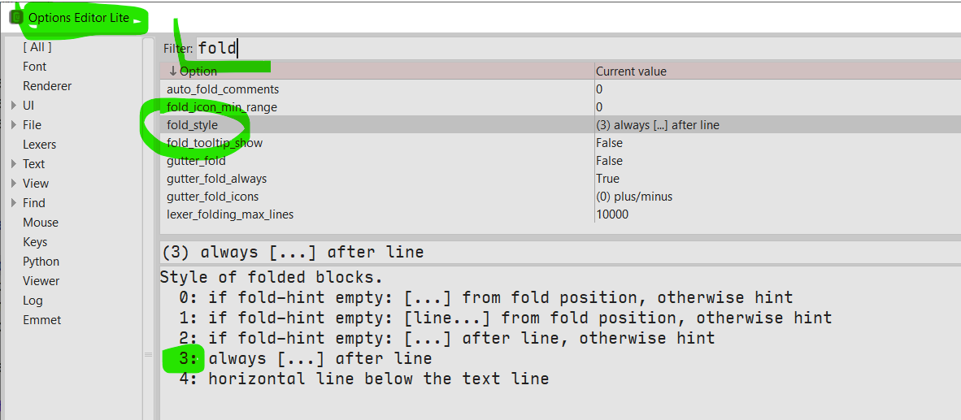Choose the Python category

41,262
